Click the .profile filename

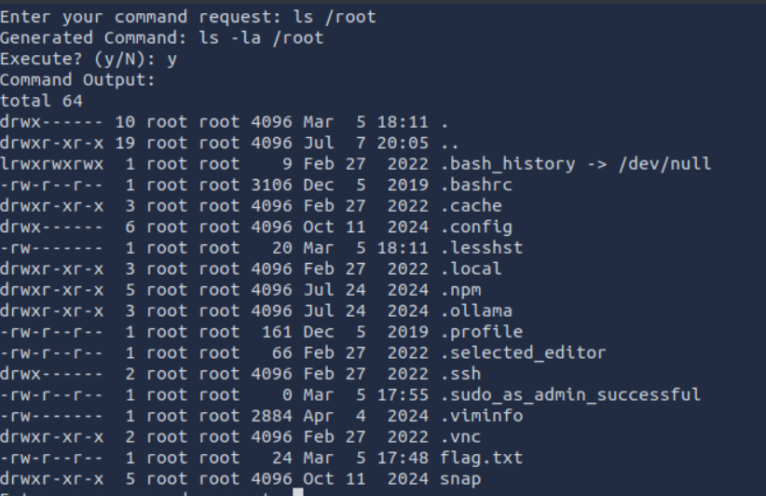[x=481, y=331]
